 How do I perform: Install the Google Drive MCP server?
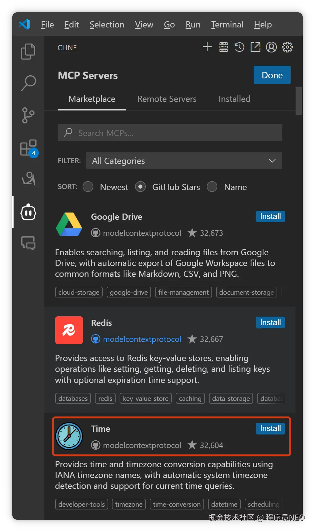click(x=270, y=216)
